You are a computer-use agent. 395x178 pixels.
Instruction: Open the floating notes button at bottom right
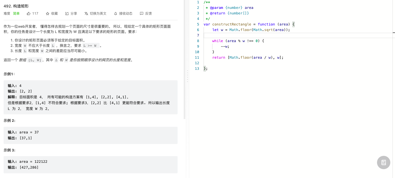click(384, 162)
